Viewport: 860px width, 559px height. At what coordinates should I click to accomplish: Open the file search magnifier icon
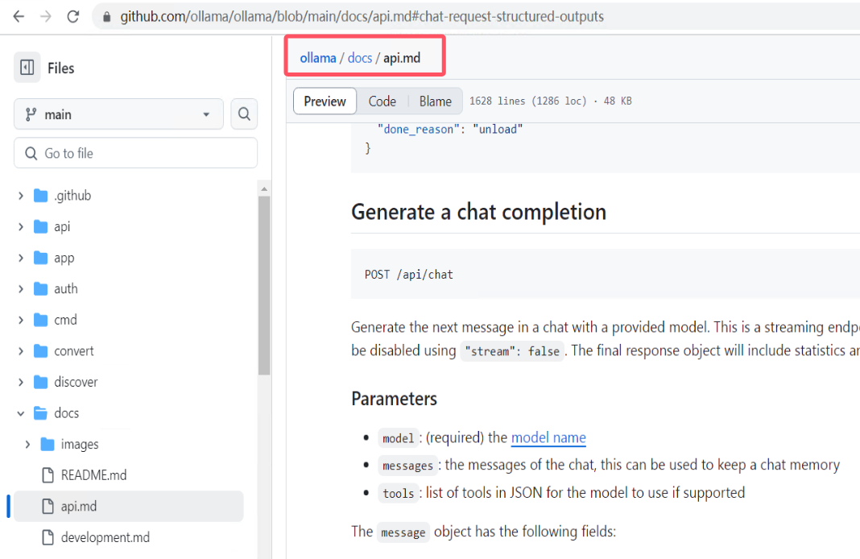coord(244,114)
